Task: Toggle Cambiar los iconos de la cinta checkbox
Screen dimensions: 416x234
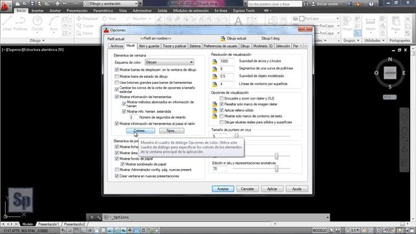Action: tap(116, 90)
